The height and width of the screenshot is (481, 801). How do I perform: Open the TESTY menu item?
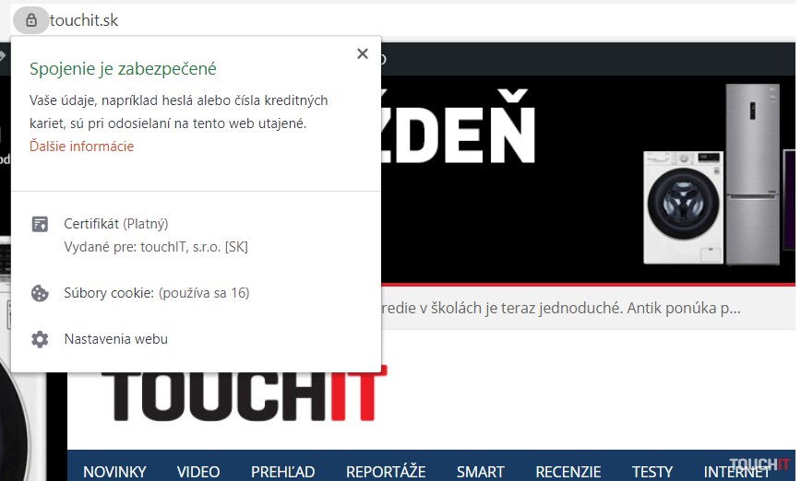point(652,472)
